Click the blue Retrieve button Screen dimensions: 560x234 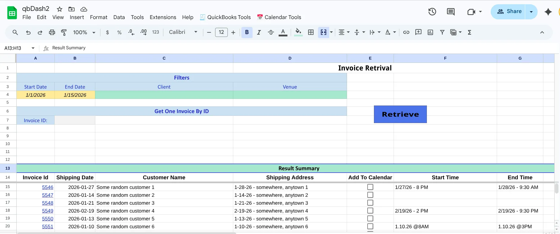(x=400, y=114)
